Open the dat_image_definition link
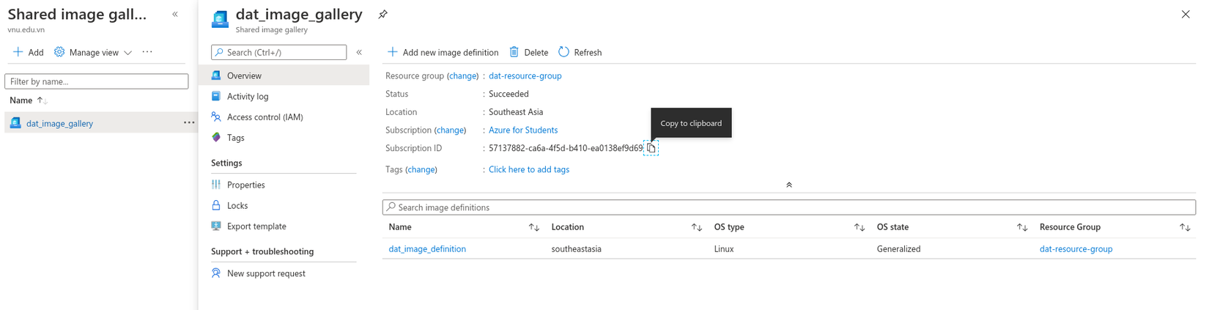Viewport: 1209px width, 310px height. point(427,249)
